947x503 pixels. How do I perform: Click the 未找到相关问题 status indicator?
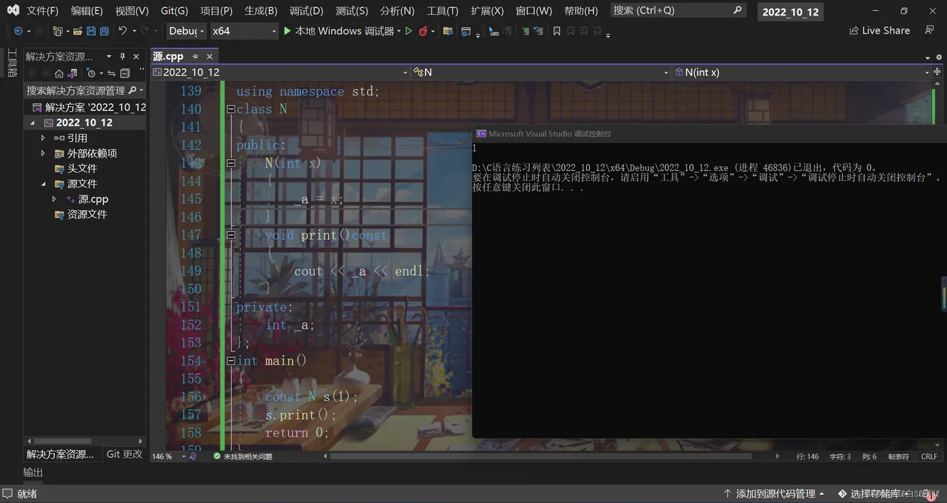pyautogui.click(x=243, y=456)
